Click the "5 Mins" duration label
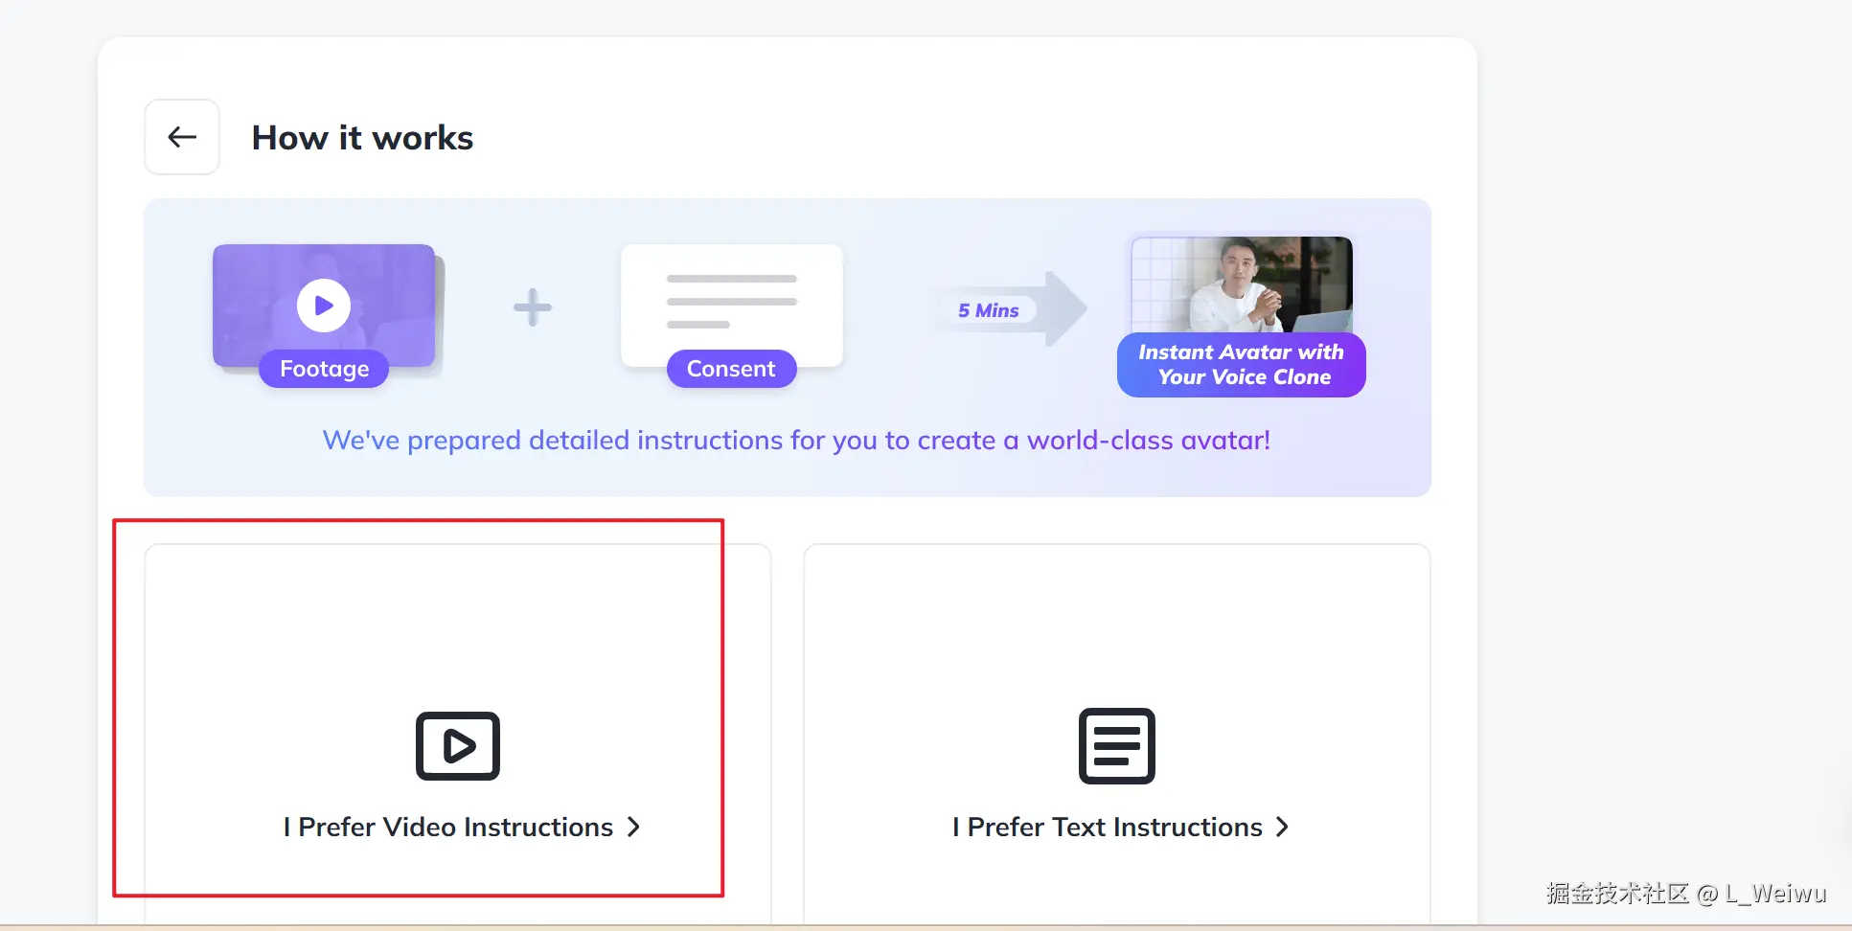 coord(988,310)
